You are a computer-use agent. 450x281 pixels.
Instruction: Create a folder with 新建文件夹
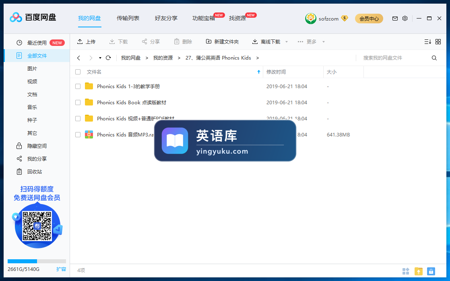222,42
